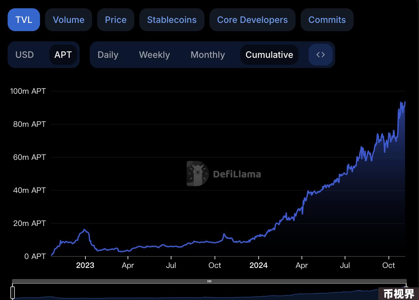Click the 2023 x-axis label

click(85, 265)
